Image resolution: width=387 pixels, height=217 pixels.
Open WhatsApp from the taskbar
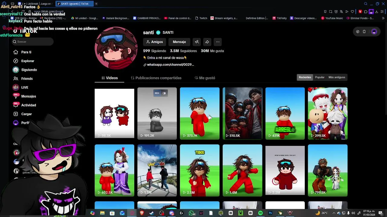point(191,213)
